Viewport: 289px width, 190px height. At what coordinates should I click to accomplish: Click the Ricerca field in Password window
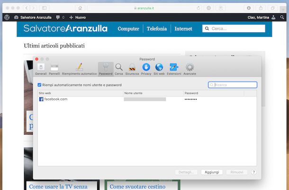tap(233, 85)
